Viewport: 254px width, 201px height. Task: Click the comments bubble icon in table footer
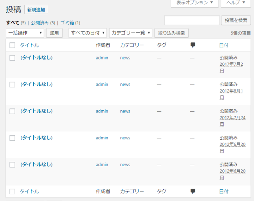(x=193, y=191)
